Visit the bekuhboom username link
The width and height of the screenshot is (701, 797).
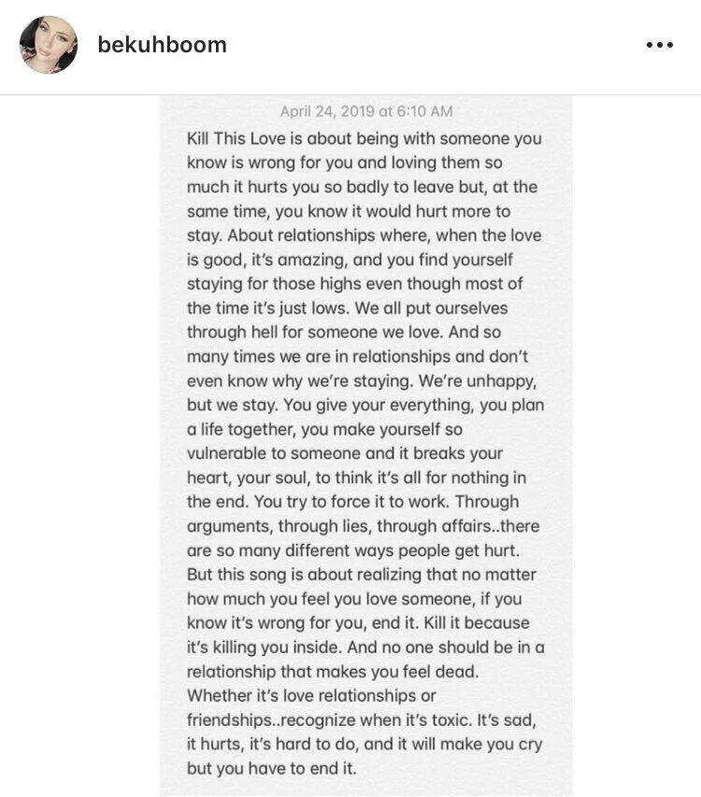[162, 45]
